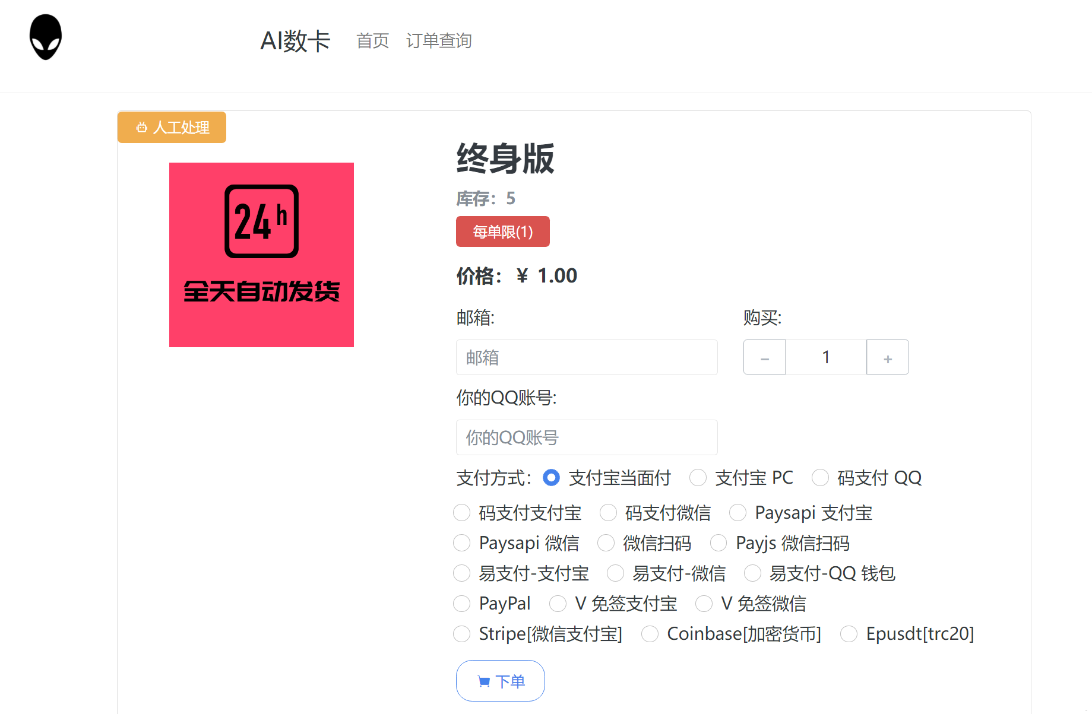Screen dimensions: 1092x714
Task: Focus the 你的QQ账号 input field
Action: [x=586, y=437]
